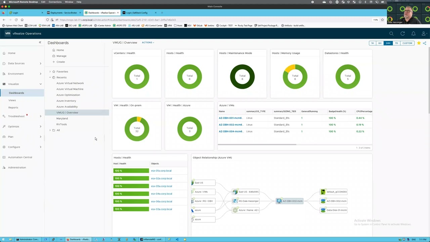Expand the Optimize navigation section

40,126
